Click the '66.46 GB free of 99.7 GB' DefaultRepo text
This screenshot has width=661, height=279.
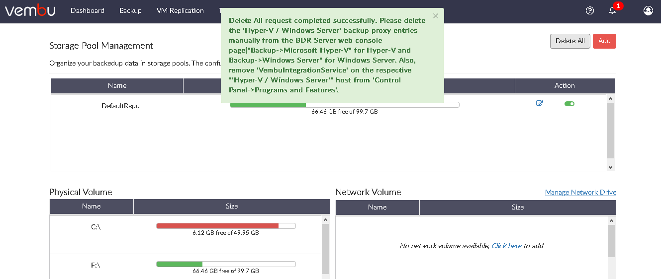pos(345,112)
